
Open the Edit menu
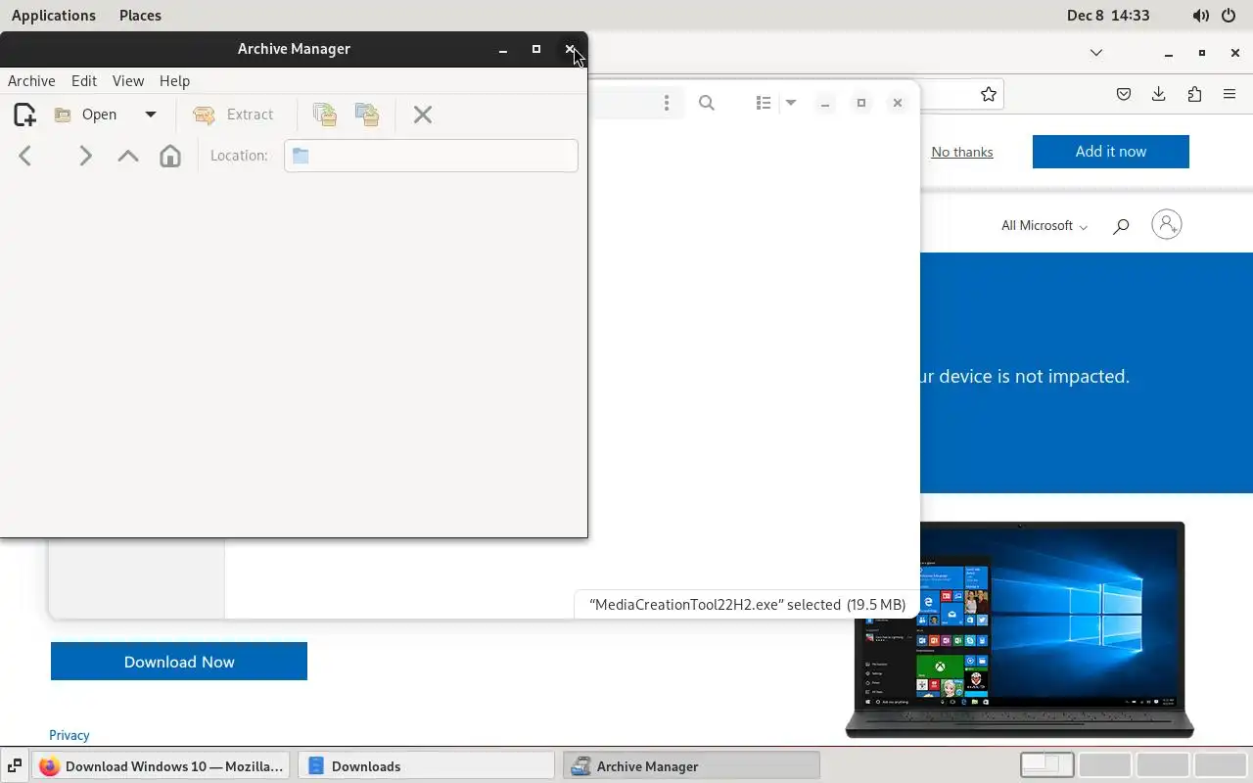84,81
